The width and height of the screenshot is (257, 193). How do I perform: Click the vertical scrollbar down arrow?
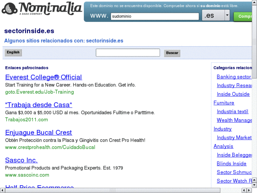[x=255, y=185]
